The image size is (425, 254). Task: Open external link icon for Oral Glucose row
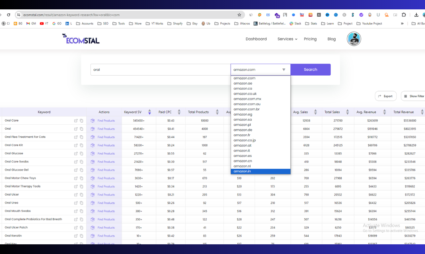tap(76, 153)
